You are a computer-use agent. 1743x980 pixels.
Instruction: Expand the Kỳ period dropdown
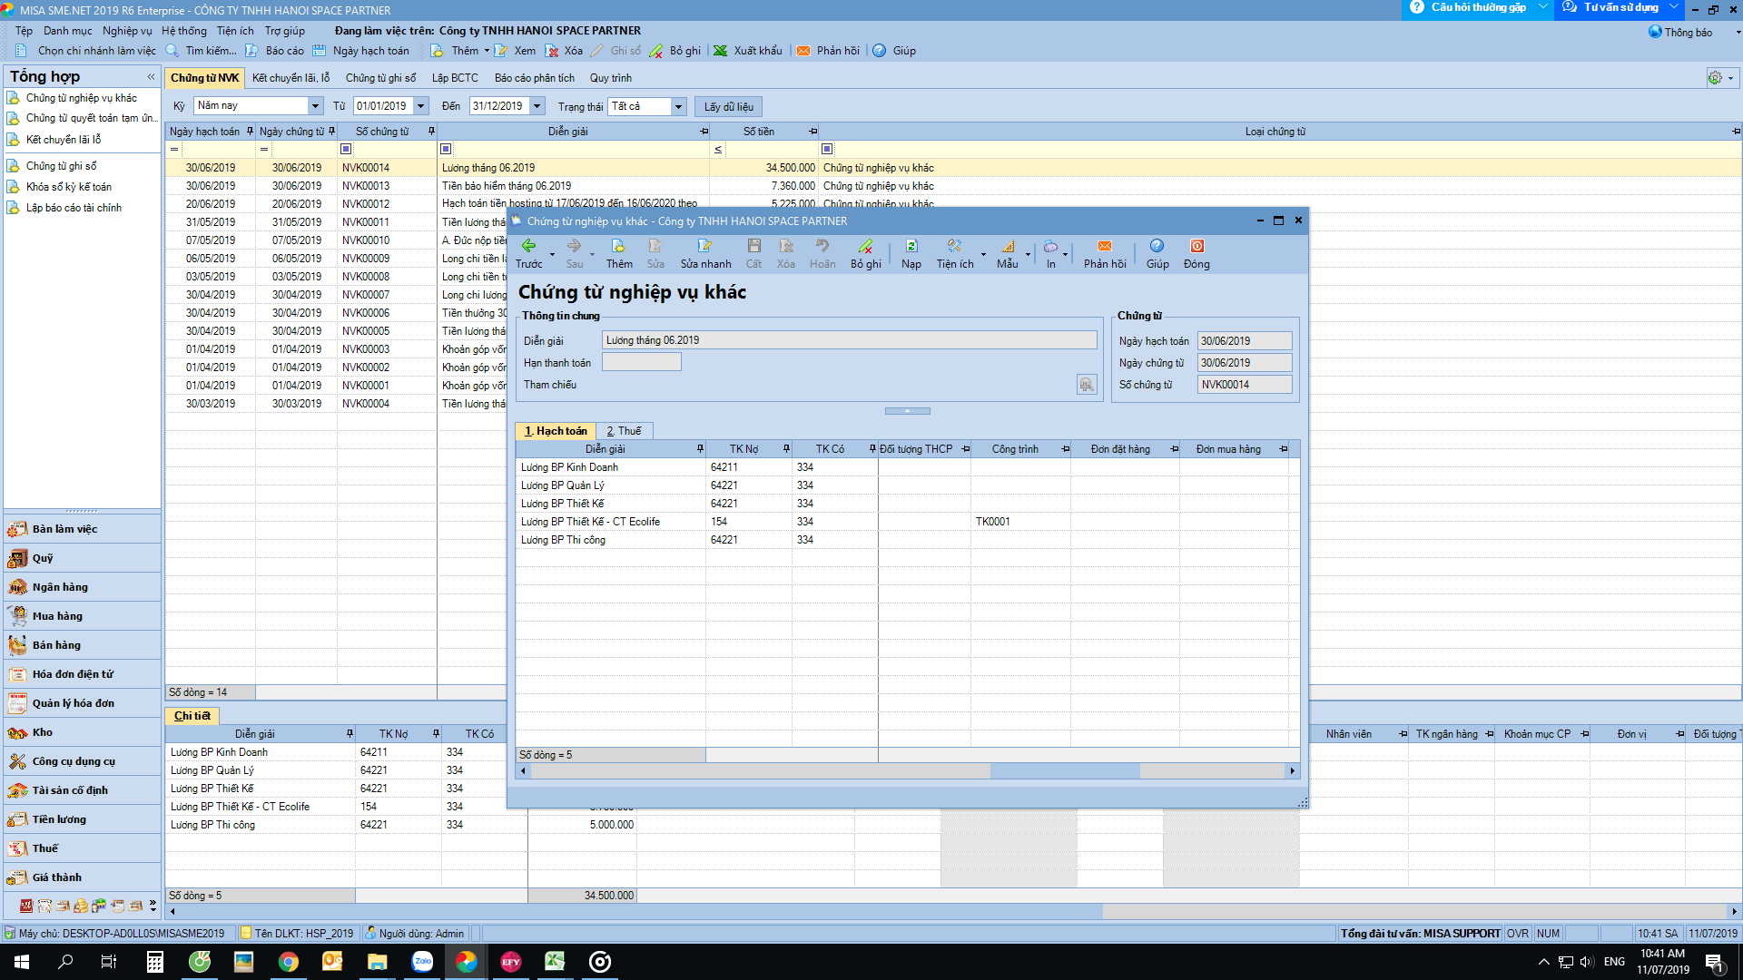click(x=315, y=106)
